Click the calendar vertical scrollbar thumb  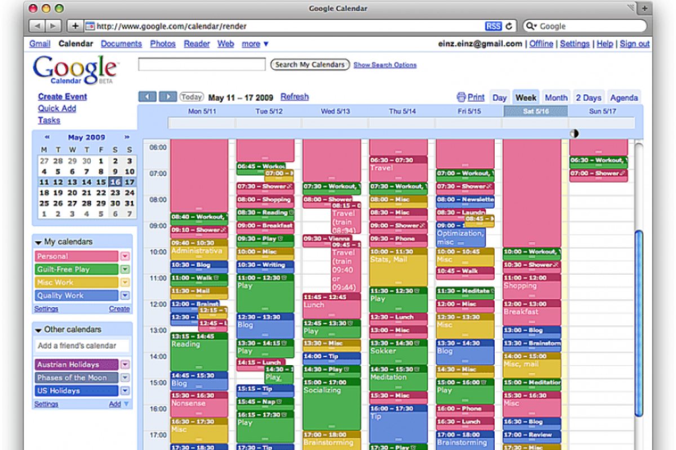pyautogui.click(x=639, y=323)
